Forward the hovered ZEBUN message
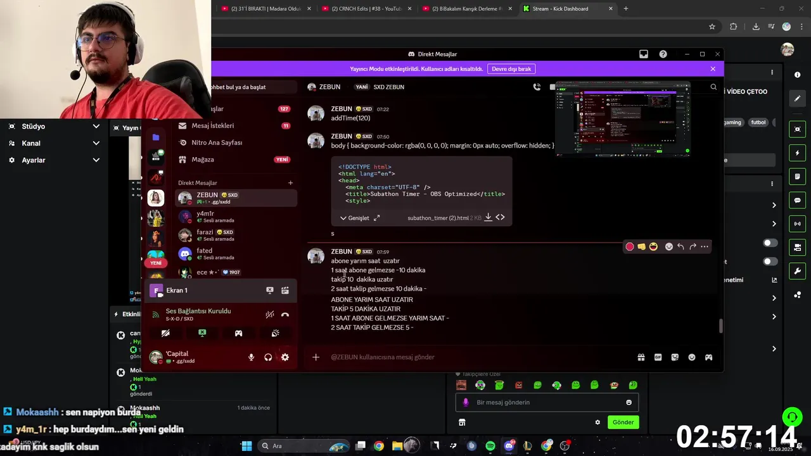Viewport: 811px width, 456px height. coord(693,246)
